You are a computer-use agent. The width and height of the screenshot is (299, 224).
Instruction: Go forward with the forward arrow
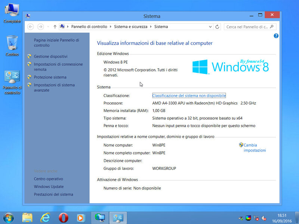[x=40, y=27]
